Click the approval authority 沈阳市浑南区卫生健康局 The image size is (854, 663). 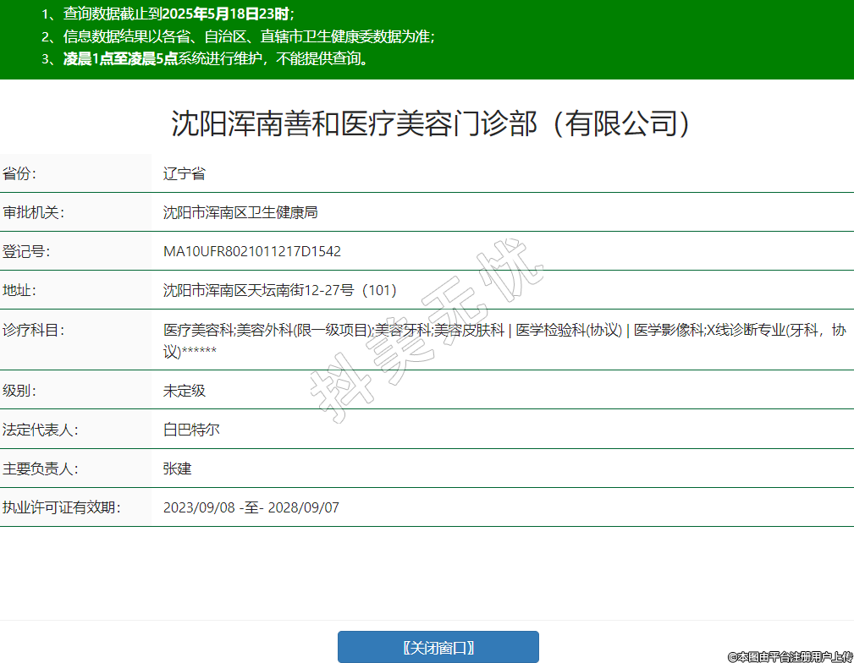click(240, 213)
